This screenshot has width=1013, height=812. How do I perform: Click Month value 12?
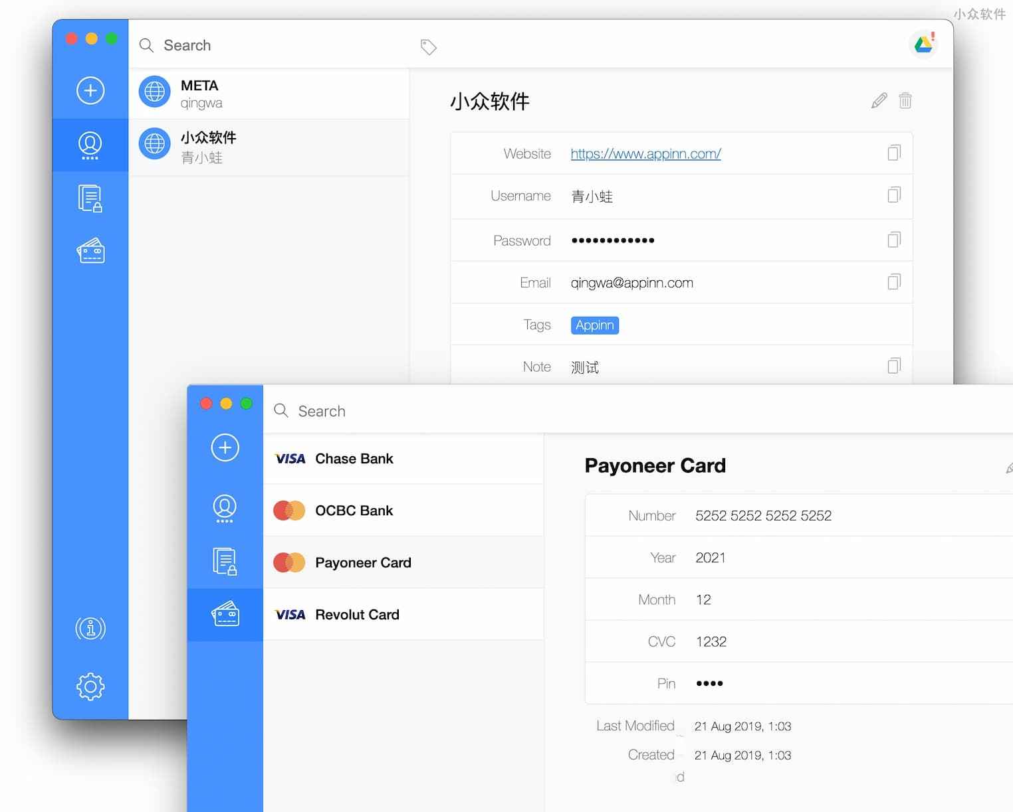[703, 600]
